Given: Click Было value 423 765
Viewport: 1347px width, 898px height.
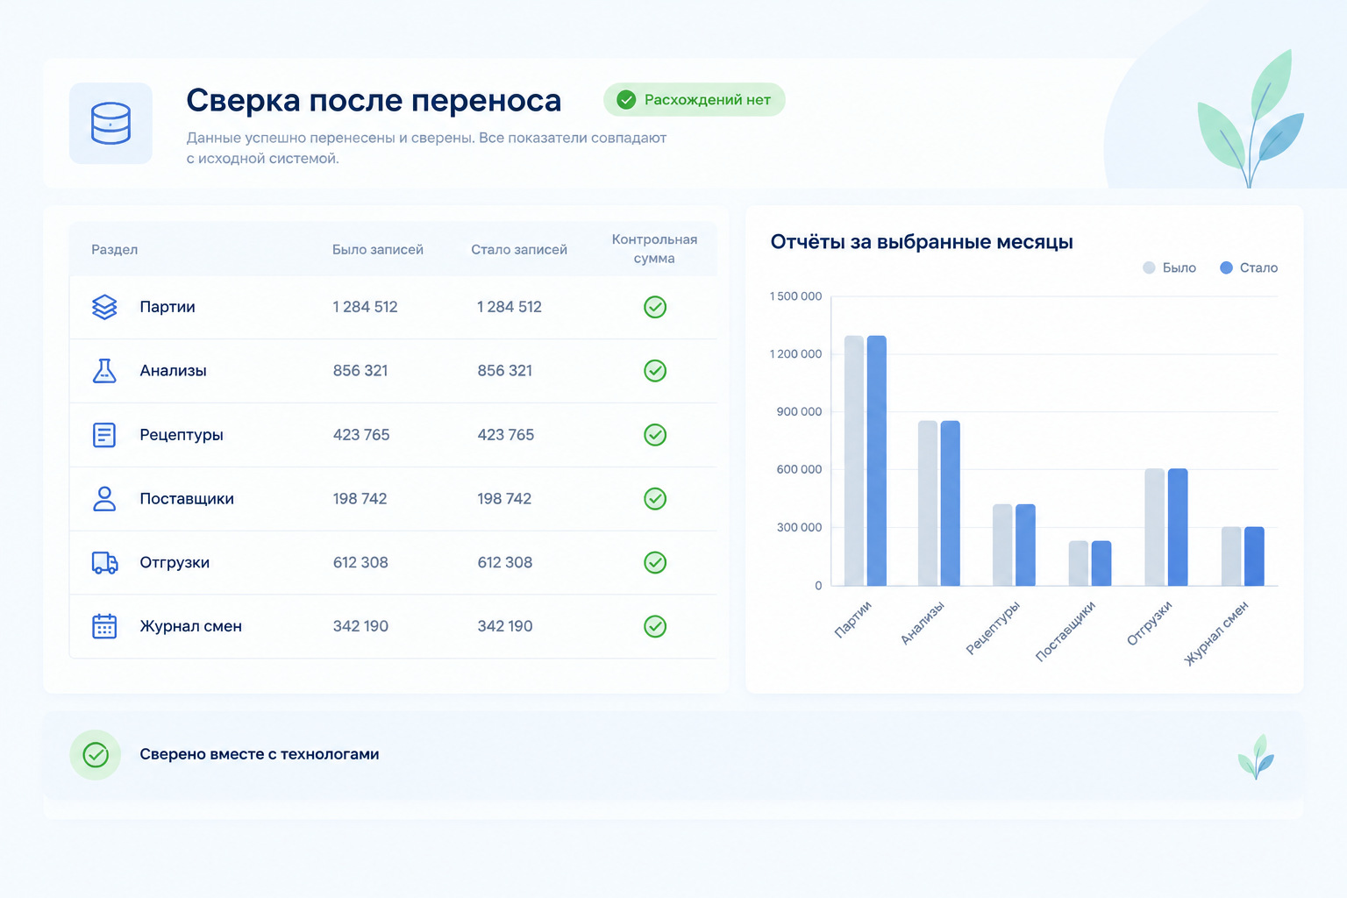Looking at the screenshot, I should [361, 435].
